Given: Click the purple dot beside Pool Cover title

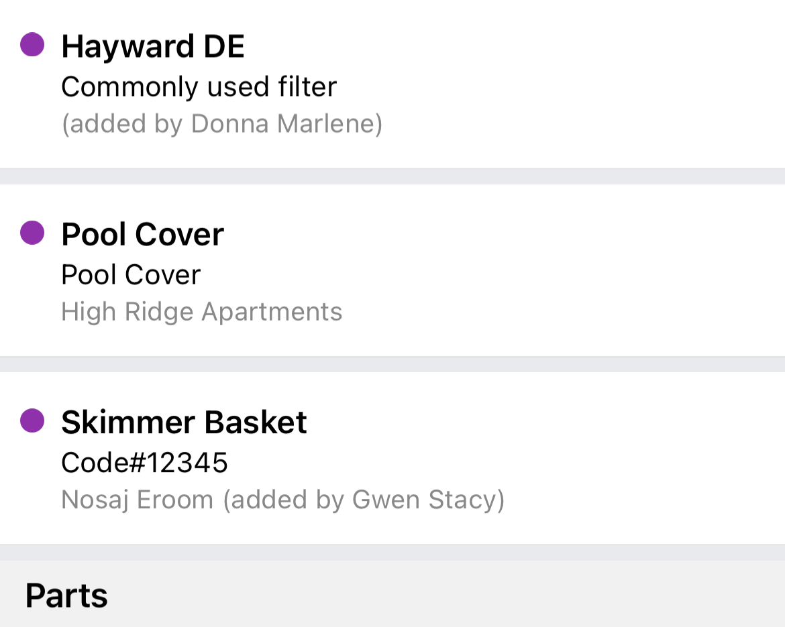Looking at the screenshot, I should click(x=32, y=233).
